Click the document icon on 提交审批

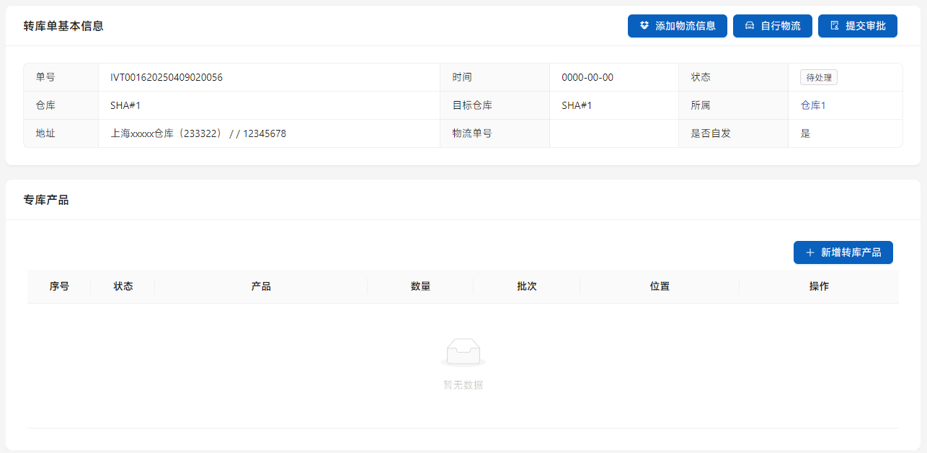pyautogui.click(x=835, y=26)
